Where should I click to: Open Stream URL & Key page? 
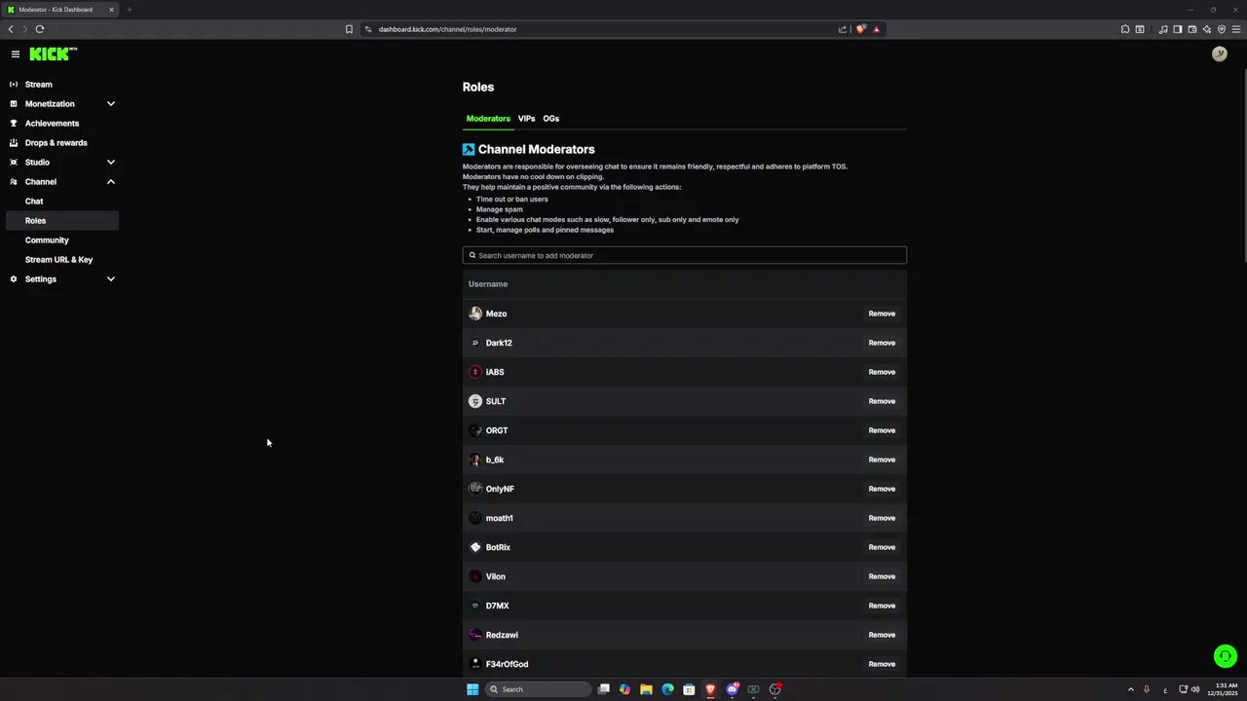(58, 260)
